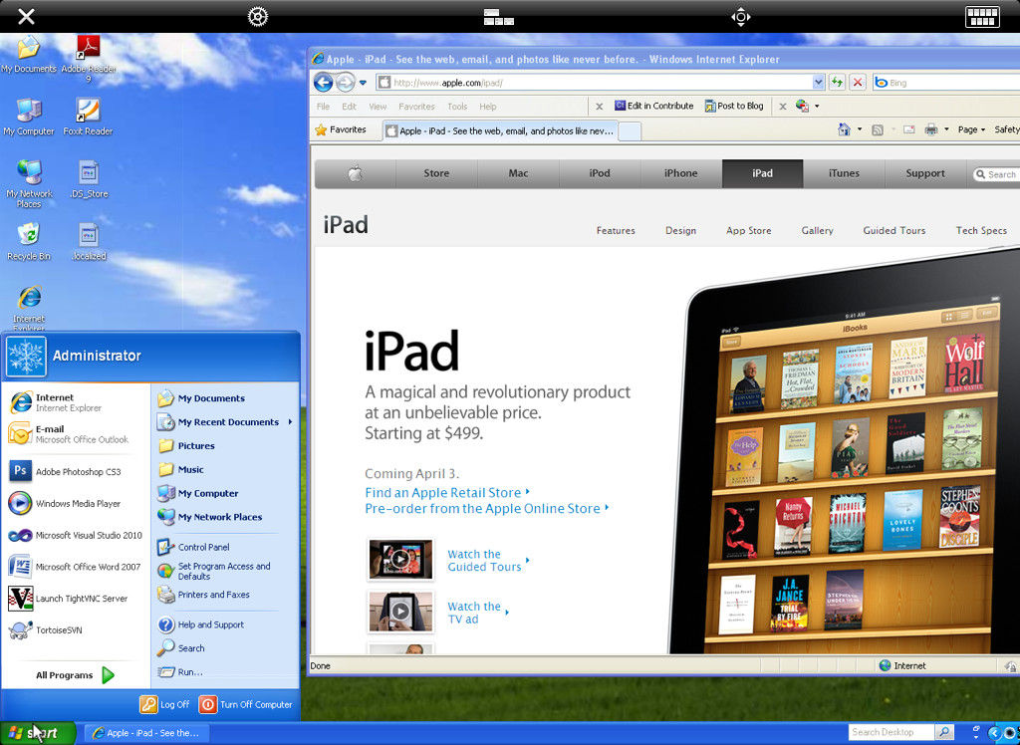Viewport: 1020px width, 745px height.
Task: Click the Print icon in IE toolbar
Action: [x=931, y=129]
